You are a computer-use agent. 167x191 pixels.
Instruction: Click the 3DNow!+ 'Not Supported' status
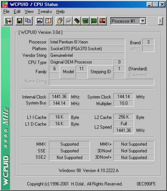[134, 157]
